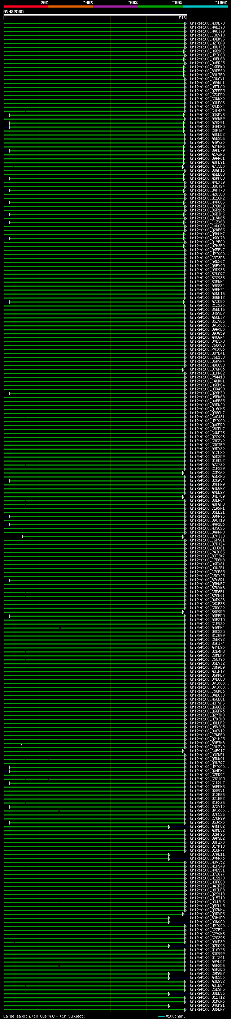Select label UniRef100_A8EU63

coord(207,59)
